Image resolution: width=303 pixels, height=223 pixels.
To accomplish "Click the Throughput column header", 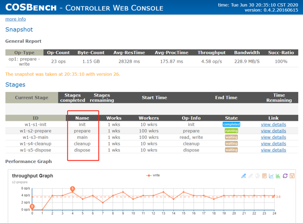I will pos(211,52).
